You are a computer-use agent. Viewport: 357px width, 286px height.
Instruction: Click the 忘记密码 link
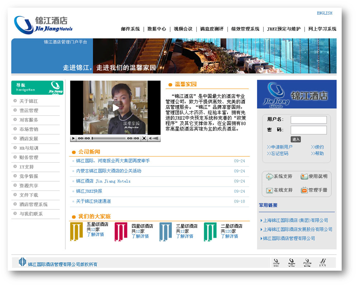coord(277,154)
